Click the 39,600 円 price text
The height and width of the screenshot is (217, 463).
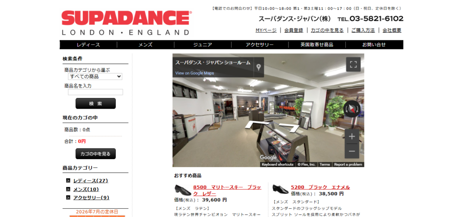click(214, 200)
